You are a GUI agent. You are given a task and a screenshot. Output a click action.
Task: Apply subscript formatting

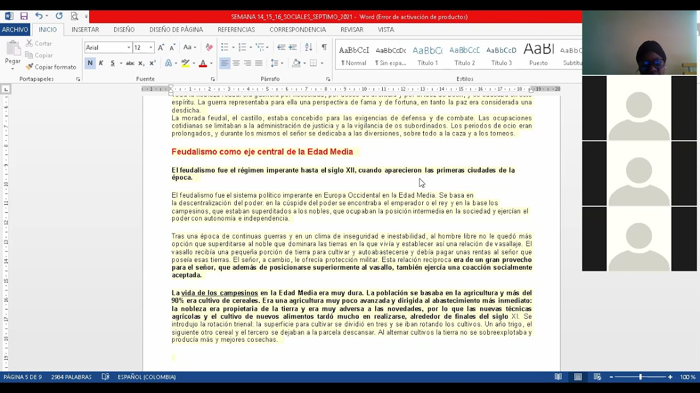coord(141,63)
